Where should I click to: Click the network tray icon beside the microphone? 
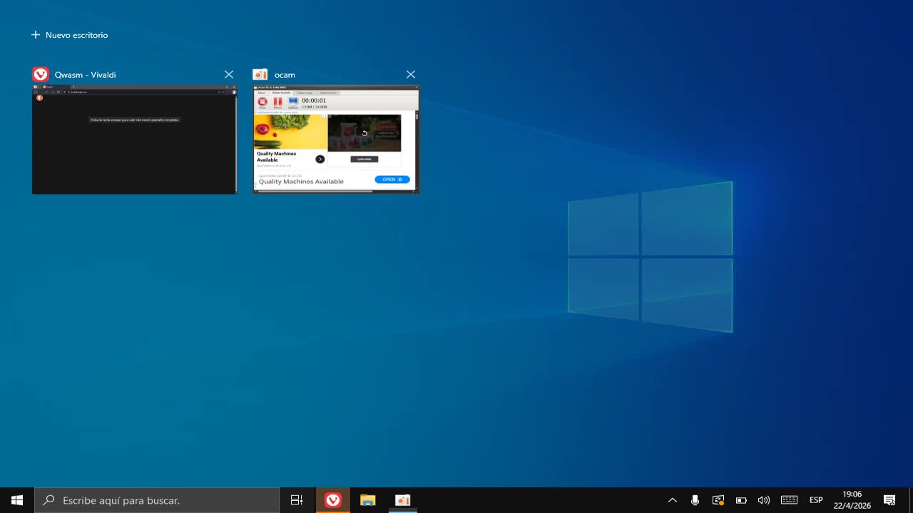[718, 500]
